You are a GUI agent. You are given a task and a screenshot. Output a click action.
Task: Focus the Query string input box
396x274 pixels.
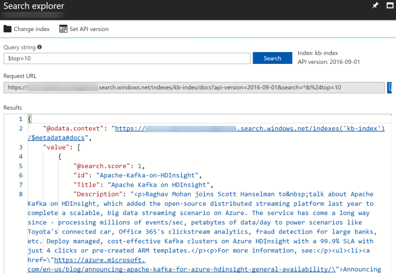126,58
